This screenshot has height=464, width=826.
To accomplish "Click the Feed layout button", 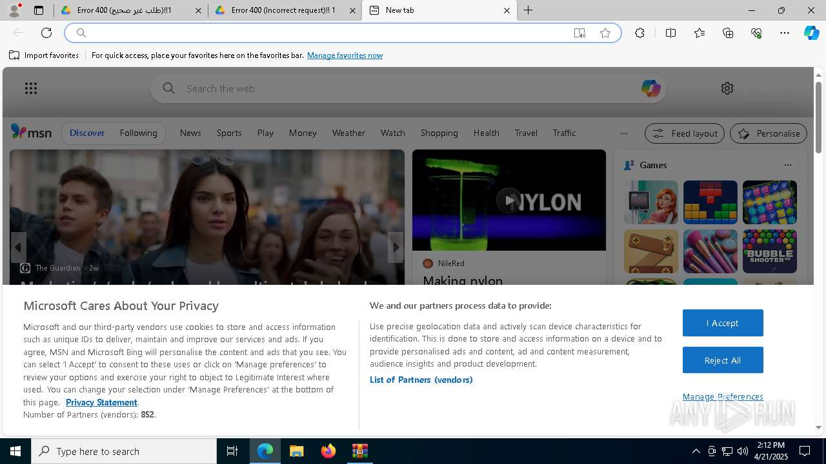I will click(x=684, y=133).
